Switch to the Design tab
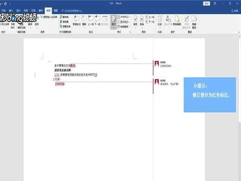Screen dimensions: 241x181 point(18,11)
